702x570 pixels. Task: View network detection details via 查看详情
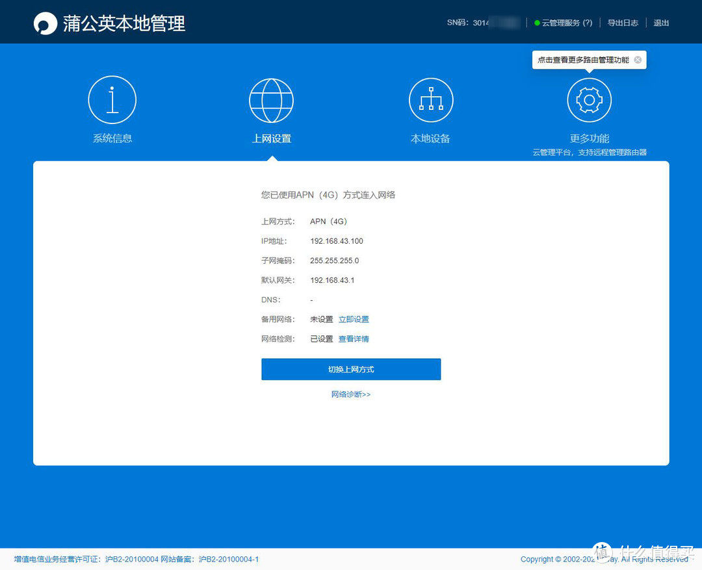click(x=354, y=339)
